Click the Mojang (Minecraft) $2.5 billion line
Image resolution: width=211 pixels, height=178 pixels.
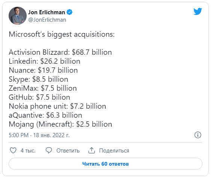pyautogui.click(x=60, y=124)
